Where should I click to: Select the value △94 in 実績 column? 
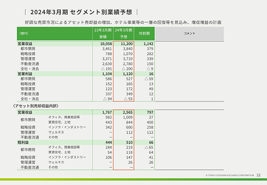pyautogui.click(x=107, y=99)
